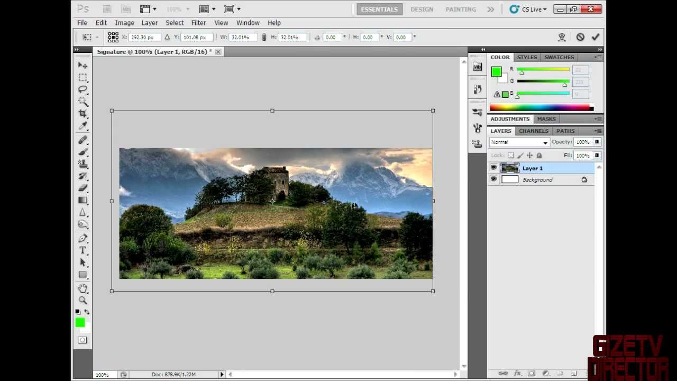Screen dimensions: 677x381
Task: Select the Horizontal Type tool
Action: tap(83, 250)
